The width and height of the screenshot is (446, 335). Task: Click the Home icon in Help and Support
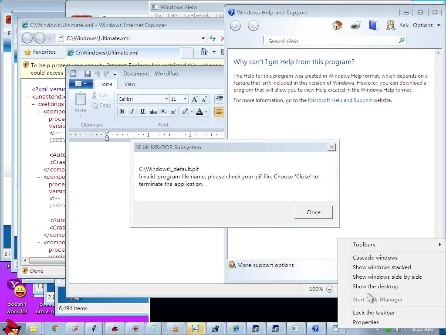[338, 26]
